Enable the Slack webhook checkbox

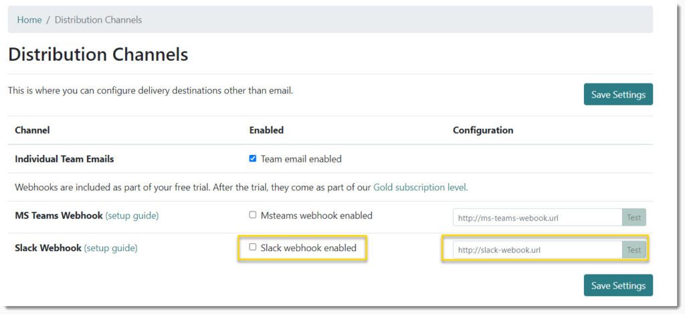coord(252,247)
